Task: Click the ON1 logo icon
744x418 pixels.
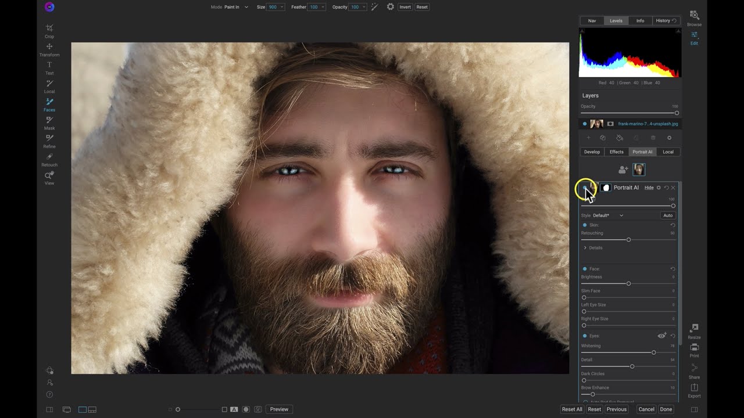Action: [x=49, y=7]
